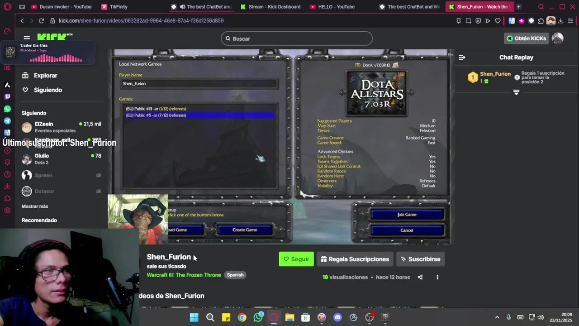Open Warcraft III: The Frozen Throne category

coord(184,275)
